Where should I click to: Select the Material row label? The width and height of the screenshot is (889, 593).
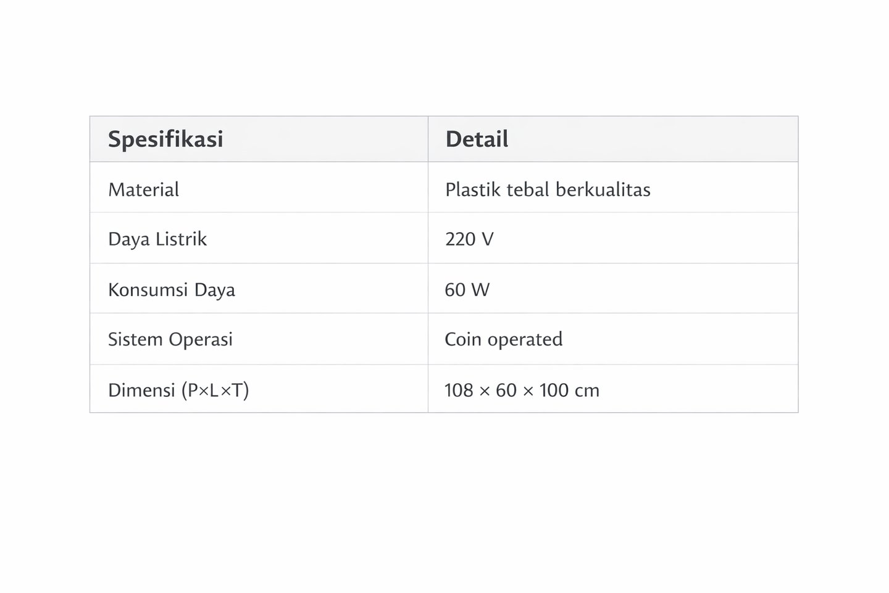click(143, 189)
